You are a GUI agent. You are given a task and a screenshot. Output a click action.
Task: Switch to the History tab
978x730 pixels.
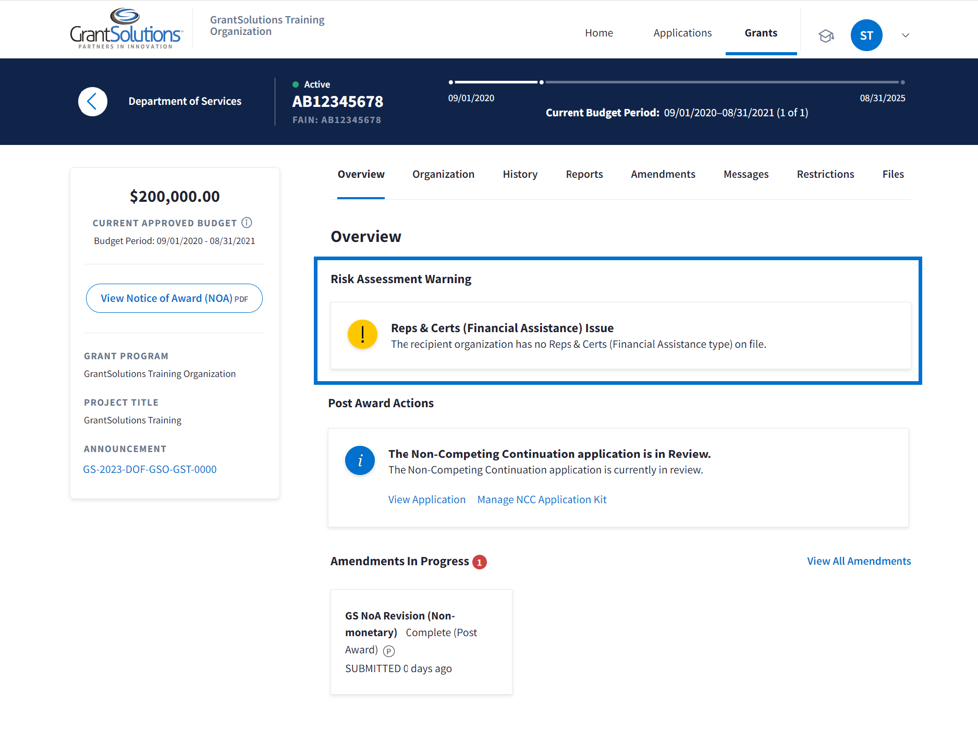[x=520, y=174]
